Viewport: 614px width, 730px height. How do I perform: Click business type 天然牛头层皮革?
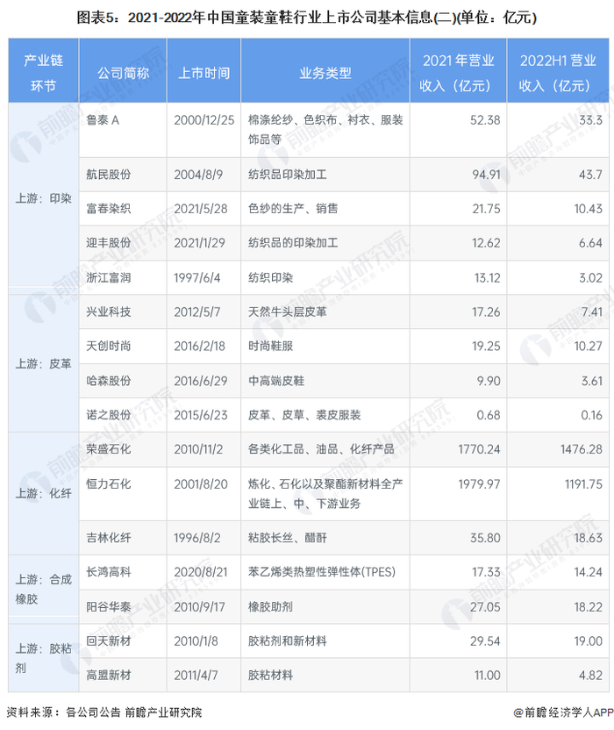pyautogui.click(x=287, y=312)
